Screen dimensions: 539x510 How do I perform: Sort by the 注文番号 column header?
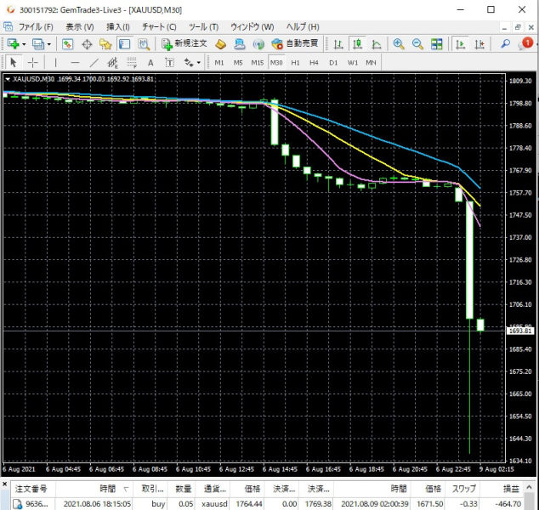pos(32,489)
